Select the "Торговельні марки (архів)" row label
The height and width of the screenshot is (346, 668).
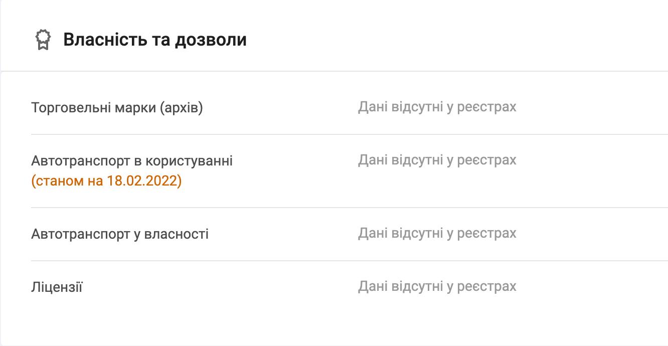117,108
